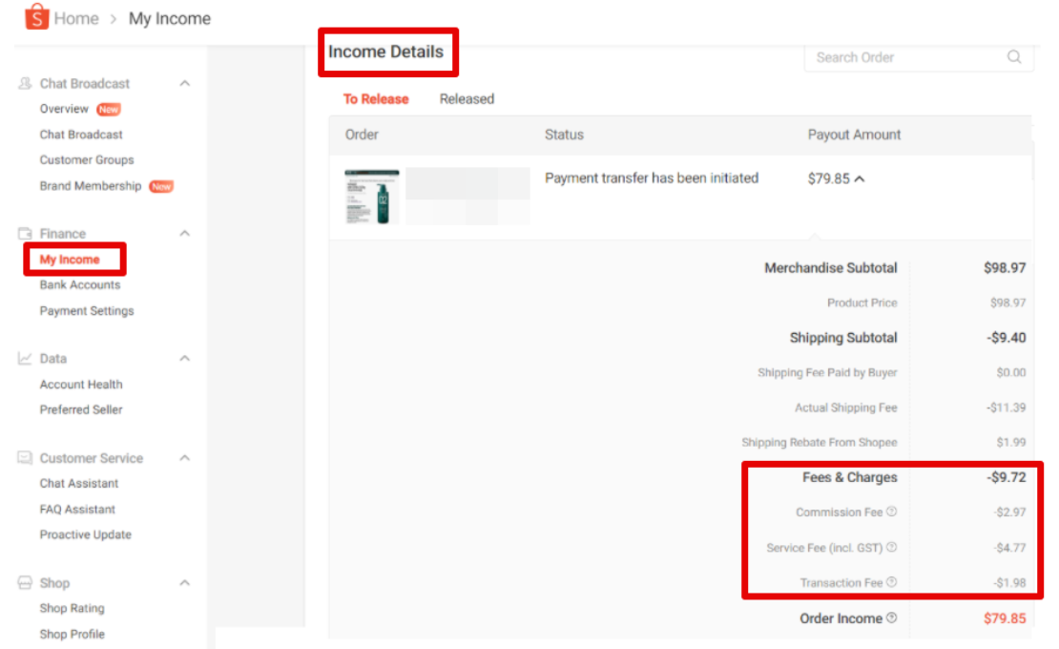Click the Data chart icon
The image size is (1059, 649).
coord(26,359)
